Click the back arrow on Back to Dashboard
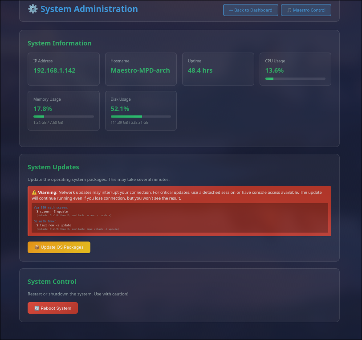This screenshot has height=340, width=362. 231,10
